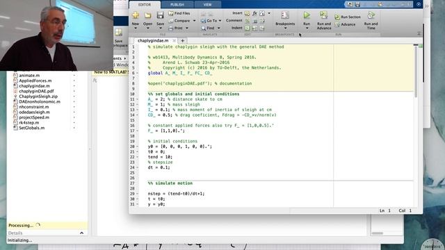Select odedaesleigh.m in the file list
This screenshot has width=445, height=250.
(x=34, y=112)
